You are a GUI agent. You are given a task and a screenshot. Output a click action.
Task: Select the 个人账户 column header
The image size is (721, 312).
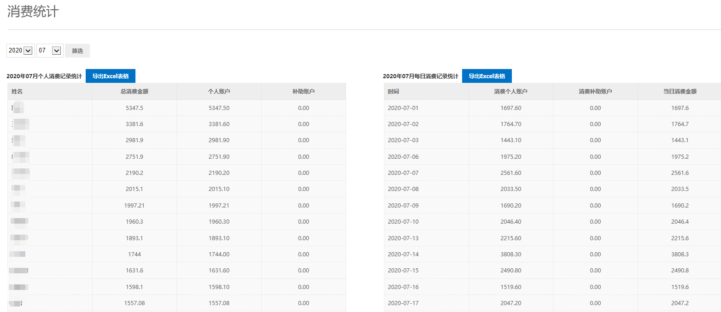pos(219,92)
